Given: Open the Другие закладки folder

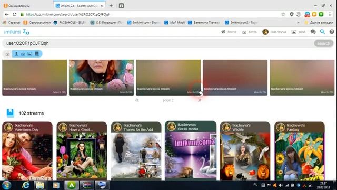Looking at the screenshot, I should (x=319, y=22).
